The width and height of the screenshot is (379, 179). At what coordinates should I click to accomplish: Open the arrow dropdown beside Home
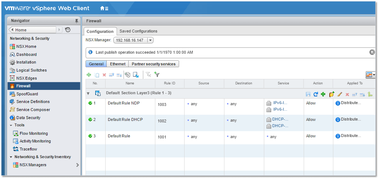point(60,30)
